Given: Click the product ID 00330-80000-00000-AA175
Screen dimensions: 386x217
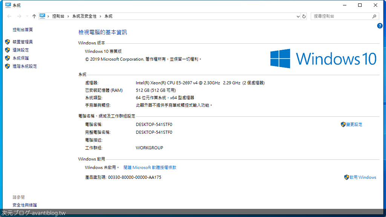Looking at the screenshot, I should 135,177.
